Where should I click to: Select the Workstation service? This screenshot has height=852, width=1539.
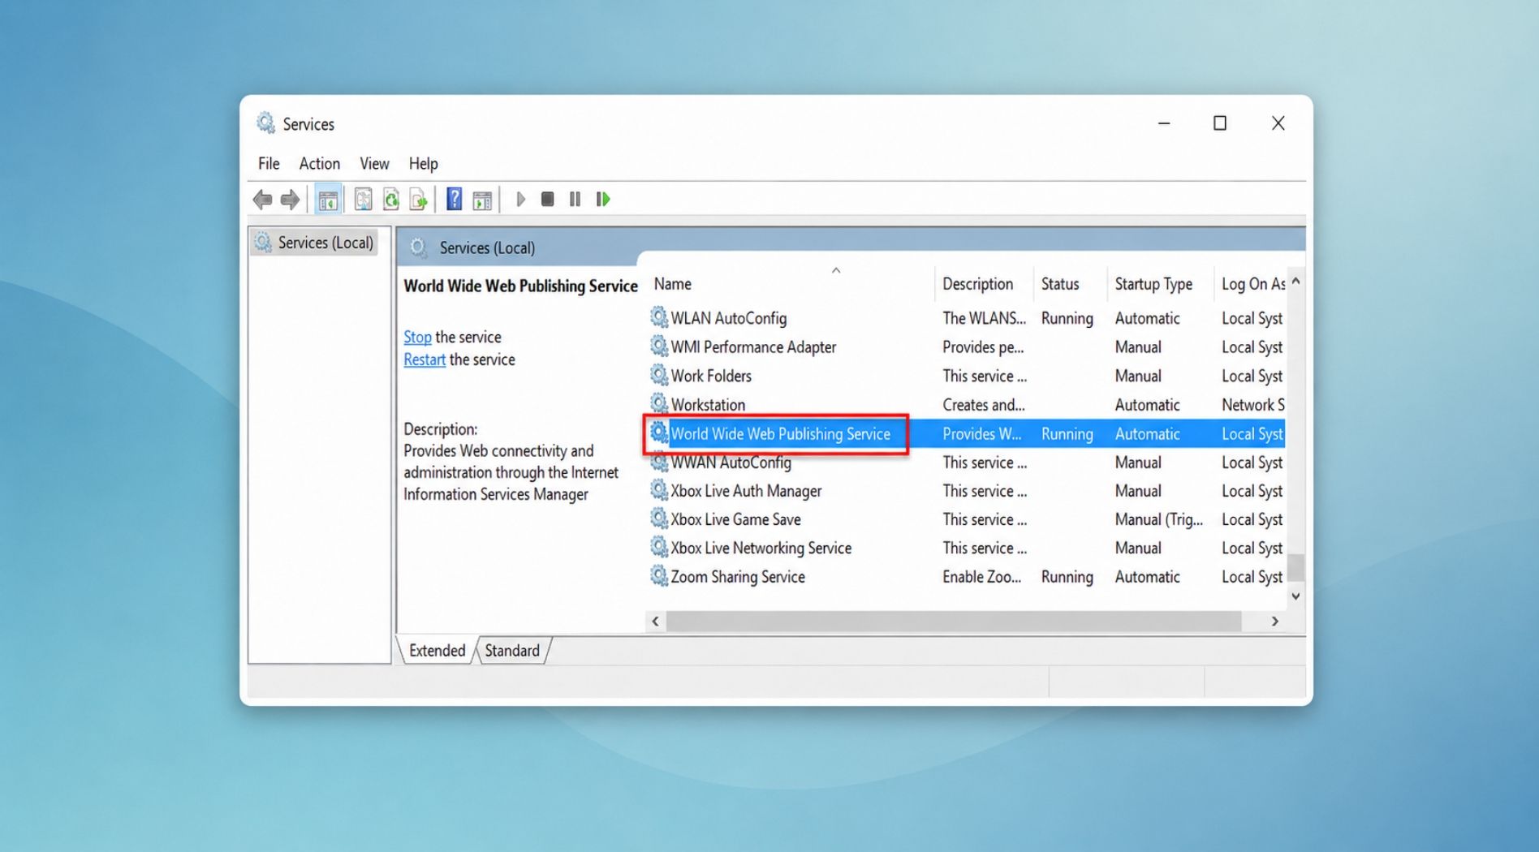[x=966, y=404]
